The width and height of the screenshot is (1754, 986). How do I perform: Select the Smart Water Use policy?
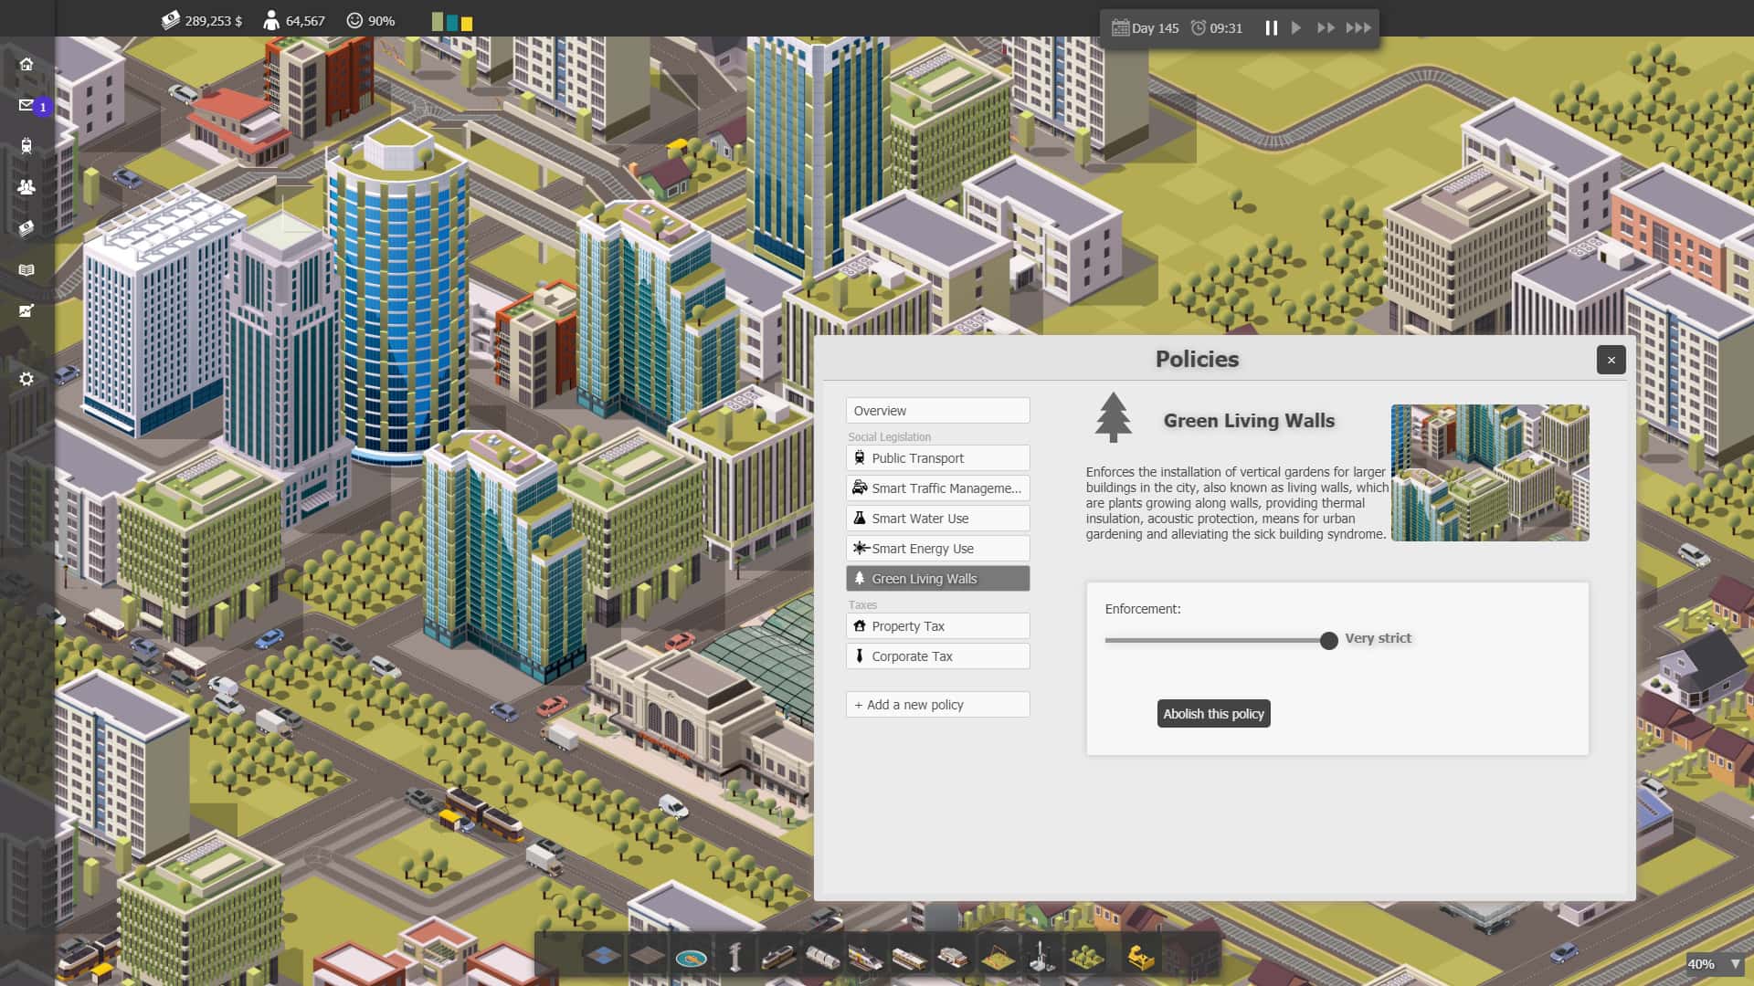(937, 518)
